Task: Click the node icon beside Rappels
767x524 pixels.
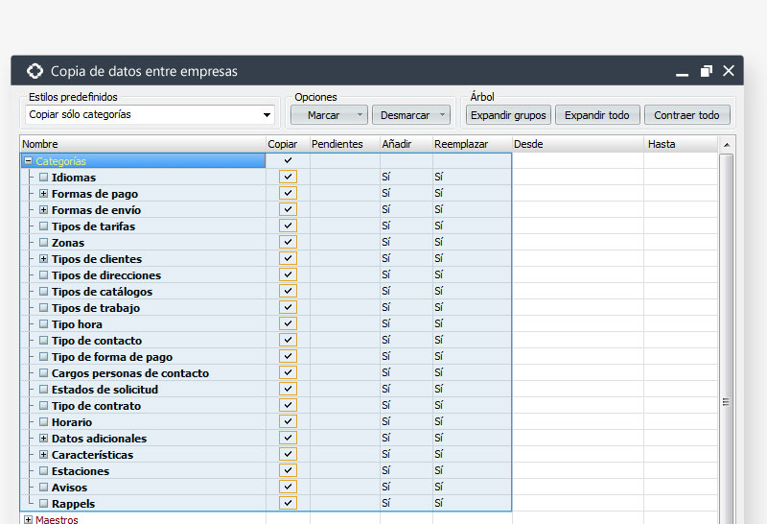Action: click(x=43, y=504)
